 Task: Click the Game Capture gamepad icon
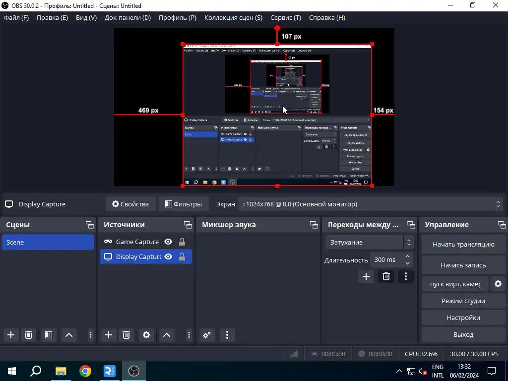pos(108,242)
